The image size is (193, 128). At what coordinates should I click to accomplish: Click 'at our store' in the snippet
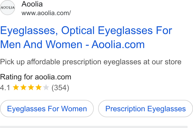point(162,62)
